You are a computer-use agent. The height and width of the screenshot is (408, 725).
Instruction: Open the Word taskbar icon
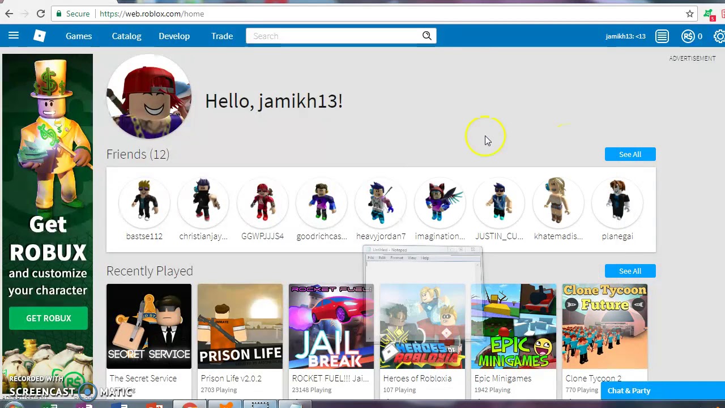(x=120, y=405)
